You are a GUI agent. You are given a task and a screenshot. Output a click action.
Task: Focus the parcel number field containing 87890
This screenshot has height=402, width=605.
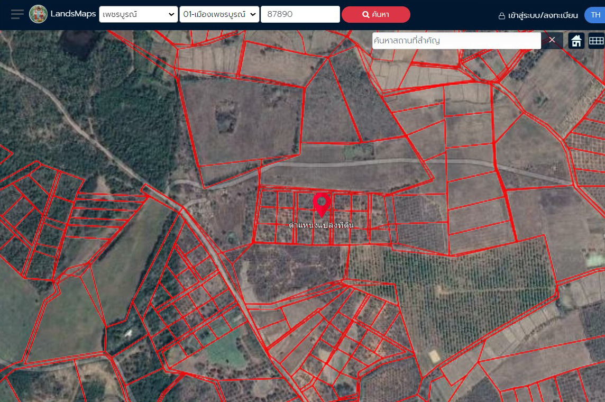click(300, 14)
